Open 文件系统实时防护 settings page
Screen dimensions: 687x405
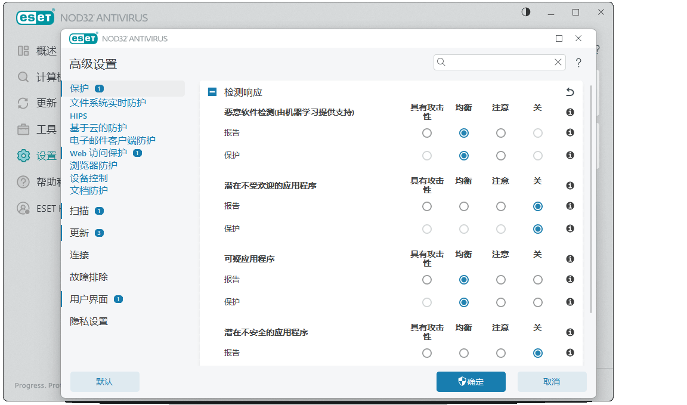tap(108, 103)
